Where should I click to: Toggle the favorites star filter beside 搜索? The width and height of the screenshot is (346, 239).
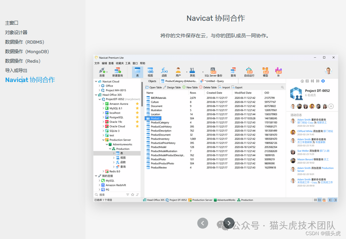click(x=133, y=195)
